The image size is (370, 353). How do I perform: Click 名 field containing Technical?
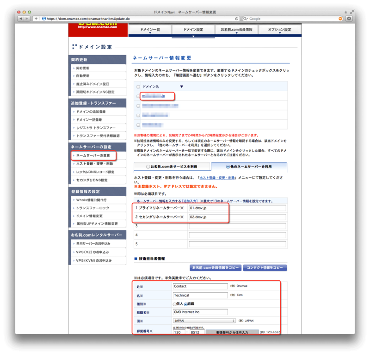click(x=200, y=295)
